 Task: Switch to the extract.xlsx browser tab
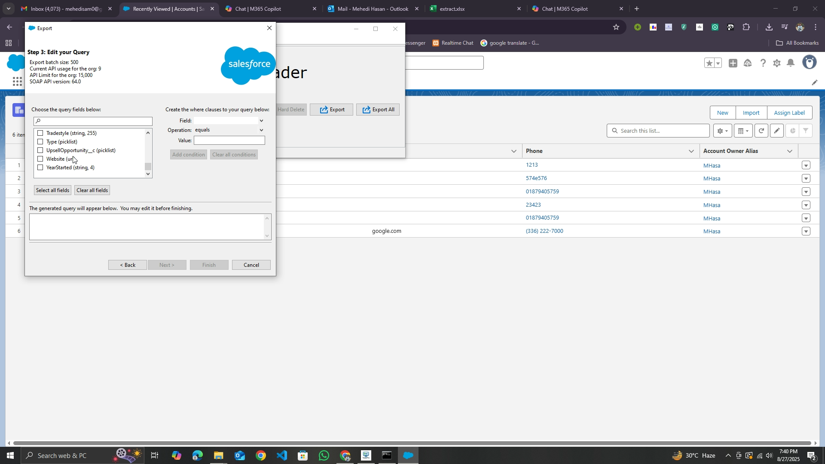pyautogui.click(x=452, y=9)
